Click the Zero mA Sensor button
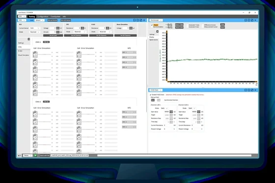 (66, 20)
